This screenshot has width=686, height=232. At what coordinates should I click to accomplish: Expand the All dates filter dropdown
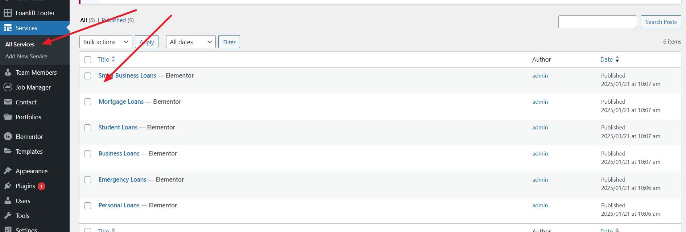coord(191,42)
